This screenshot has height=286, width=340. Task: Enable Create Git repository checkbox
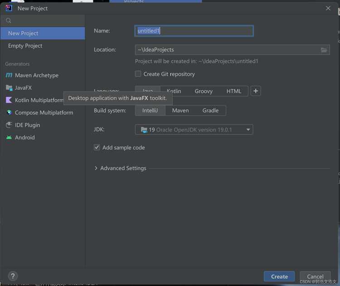[x=138, y=74]
